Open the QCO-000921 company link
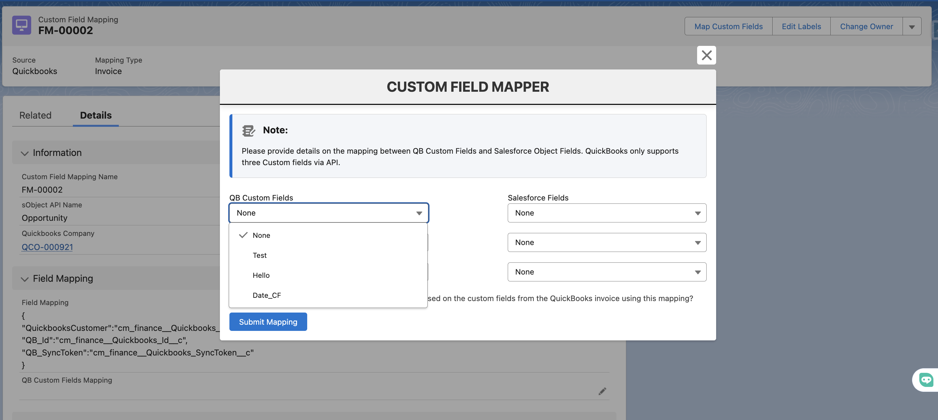 [x=47, y=247]
